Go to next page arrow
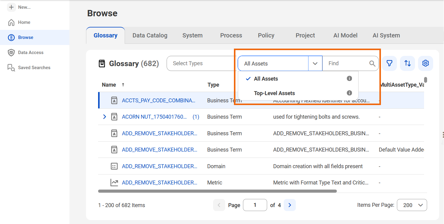The height and width of the screenshot is (224, 444). (x=290, y=205)
